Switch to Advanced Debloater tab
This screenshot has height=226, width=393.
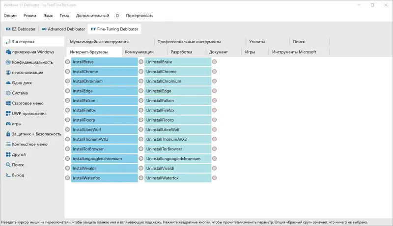63,29
